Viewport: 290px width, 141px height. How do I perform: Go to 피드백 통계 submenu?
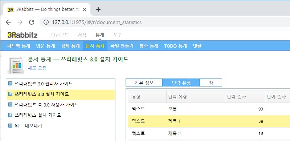19,46
